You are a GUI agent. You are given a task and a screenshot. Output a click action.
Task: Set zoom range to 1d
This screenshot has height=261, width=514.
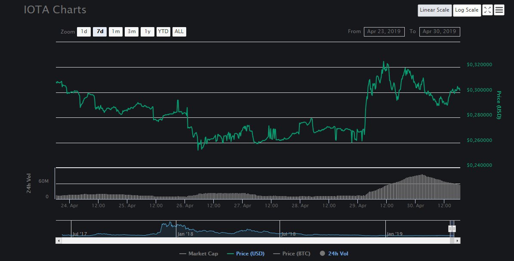point(84,31)
